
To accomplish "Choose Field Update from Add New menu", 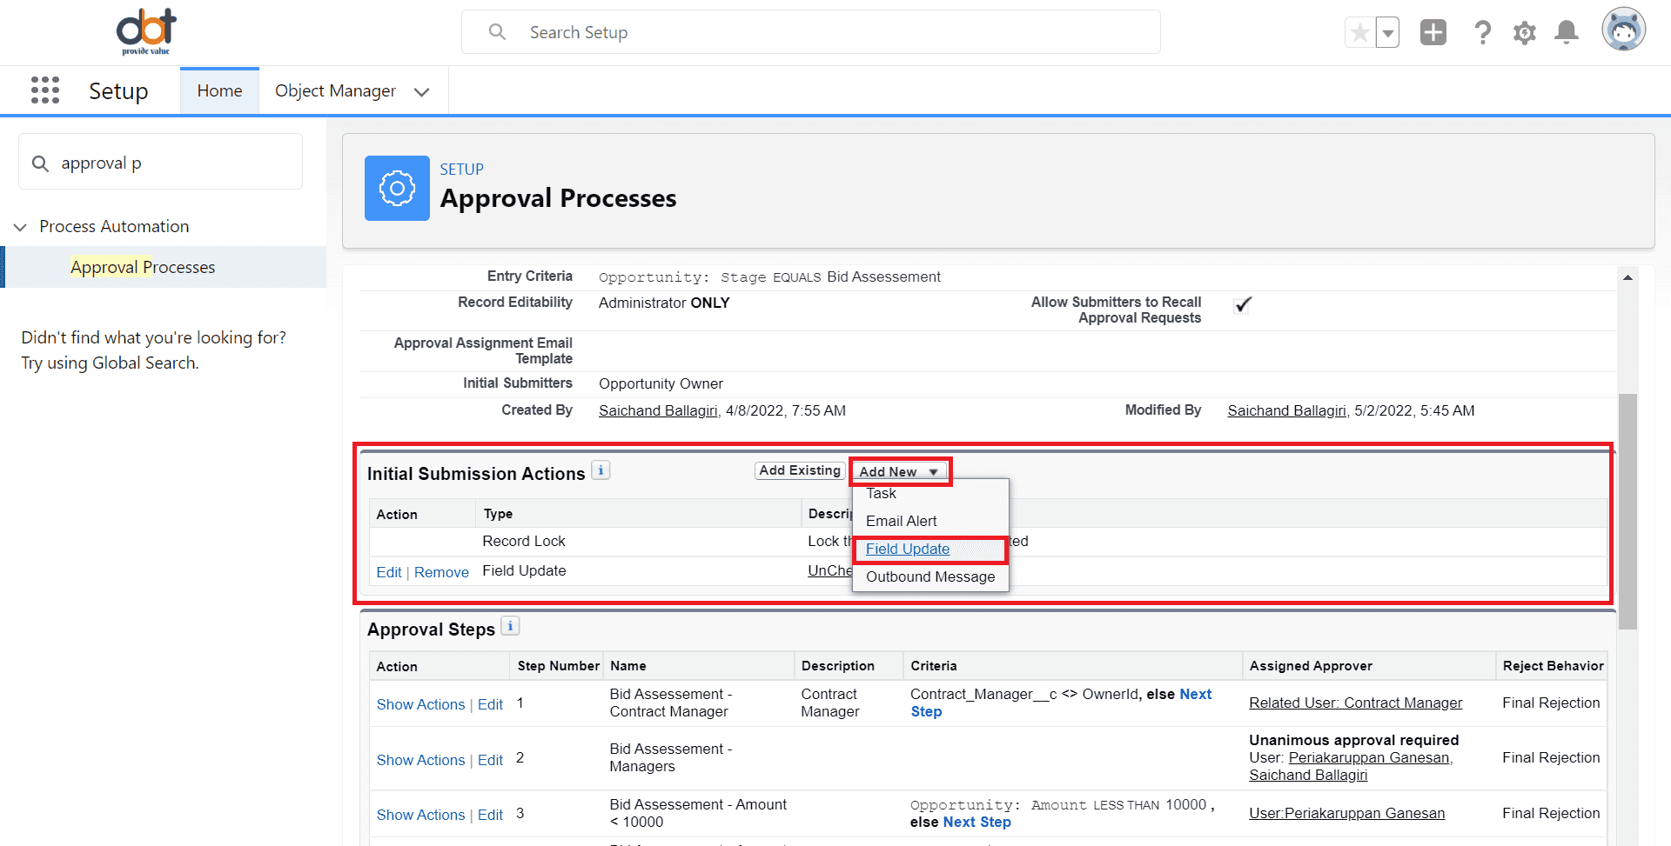I will point(908,549).
